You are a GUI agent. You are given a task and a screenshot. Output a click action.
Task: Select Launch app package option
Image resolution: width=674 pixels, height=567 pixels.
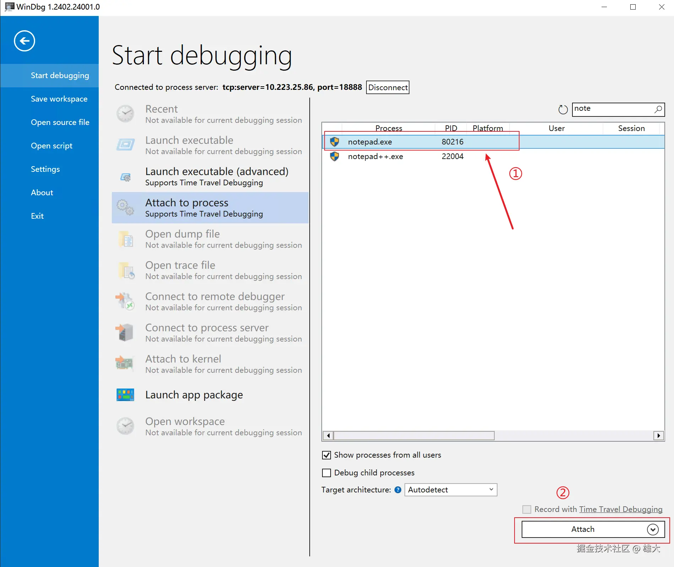point(210,395)
